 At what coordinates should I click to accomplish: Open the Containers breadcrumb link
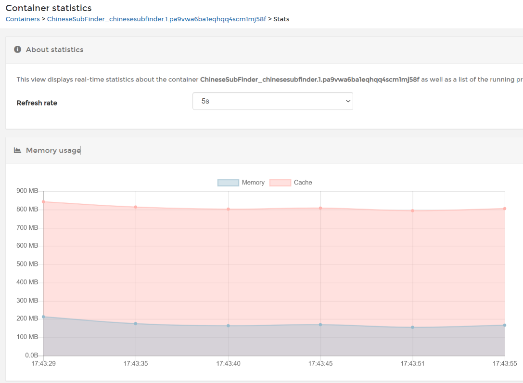[23, 19]
